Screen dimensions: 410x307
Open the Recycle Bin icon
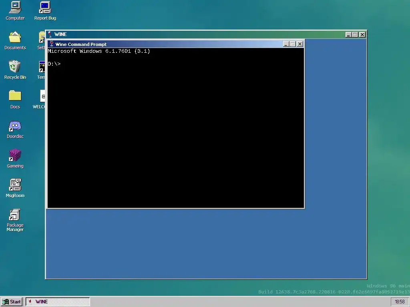(15, 70)
